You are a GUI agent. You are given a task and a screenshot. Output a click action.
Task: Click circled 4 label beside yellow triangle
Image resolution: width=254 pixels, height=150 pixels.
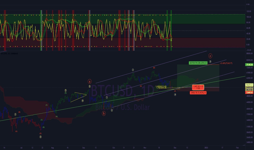pos(83,101)
